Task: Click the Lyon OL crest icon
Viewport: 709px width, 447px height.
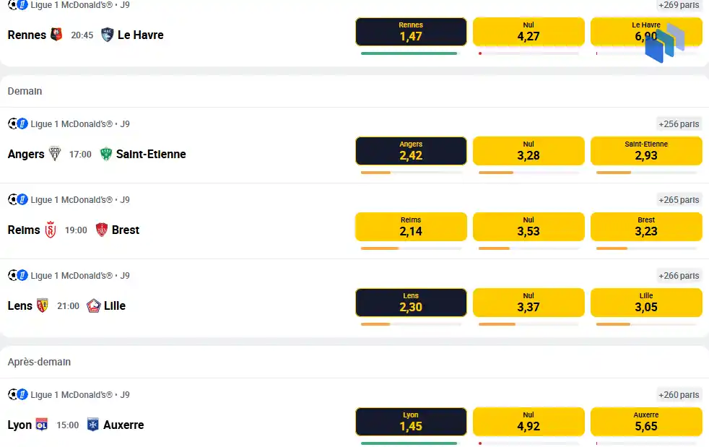Action: (x=42, y=425)
